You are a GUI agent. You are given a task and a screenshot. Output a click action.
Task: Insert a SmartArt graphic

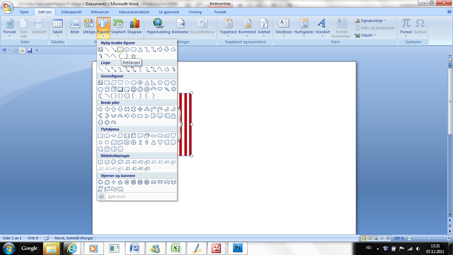click(x=118, y=27)
